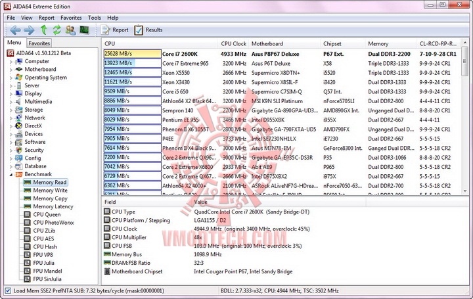Open the Help menu

tap(113, 18)
